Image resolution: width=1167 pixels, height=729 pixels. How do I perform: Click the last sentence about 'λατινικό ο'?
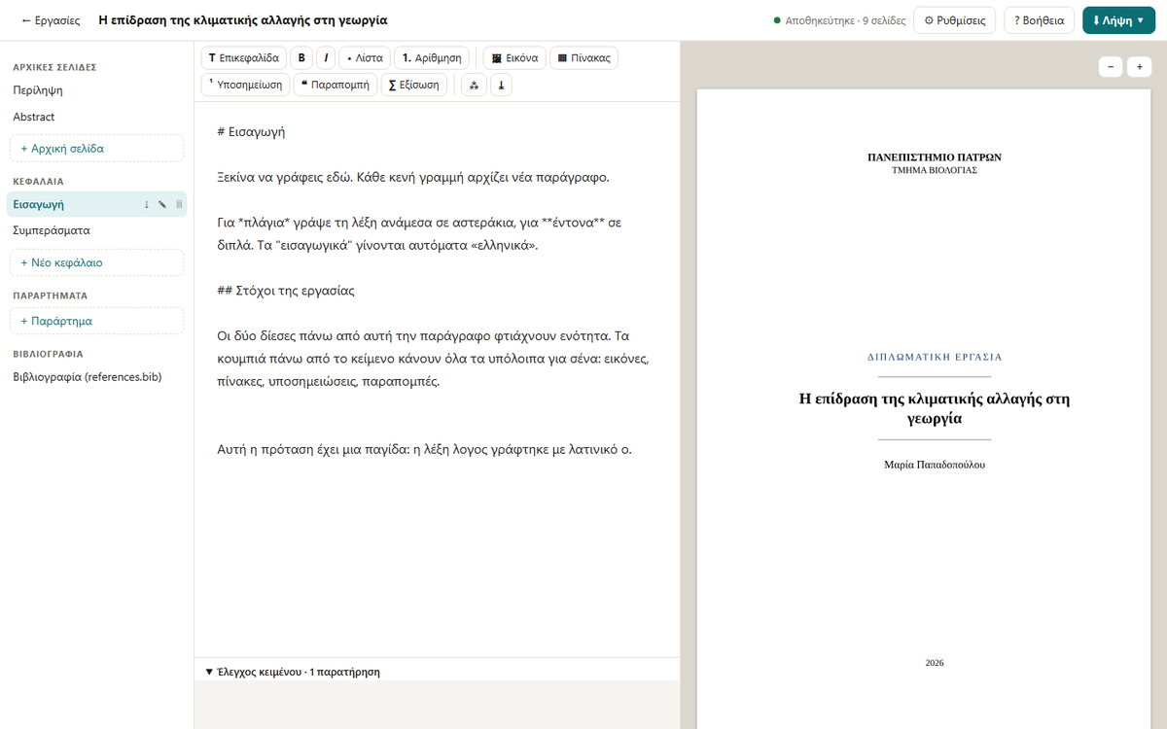(x=425, y=449)
